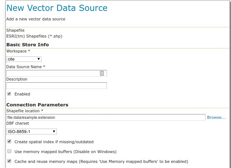Image resolution: width=231 pixels, height=168 pixels.
Task: Click the 'Basic Store Info' section heading
Action: click(x=27, y=44)
